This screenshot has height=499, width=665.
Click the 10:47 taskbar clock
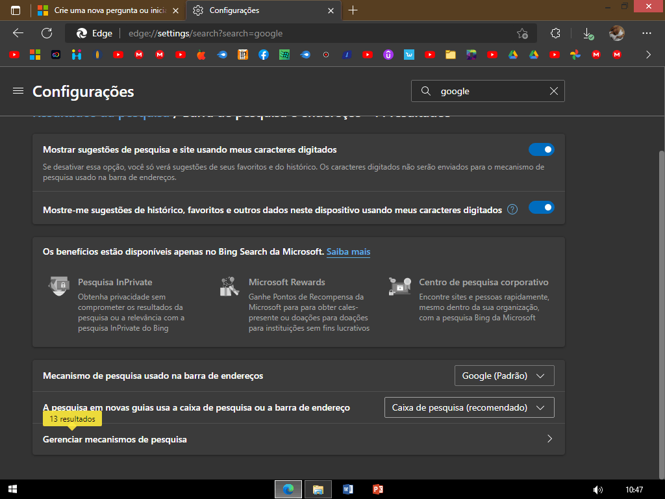click(x=634, y=490)
